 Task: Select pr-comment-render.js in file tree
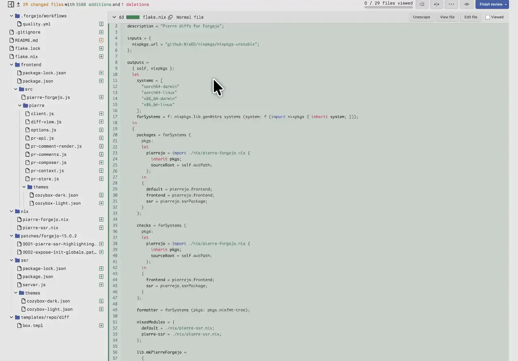(56, 146)
